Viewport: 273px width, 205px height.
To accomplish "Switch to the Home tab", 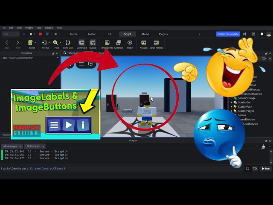I will click(x=74, y=34).
